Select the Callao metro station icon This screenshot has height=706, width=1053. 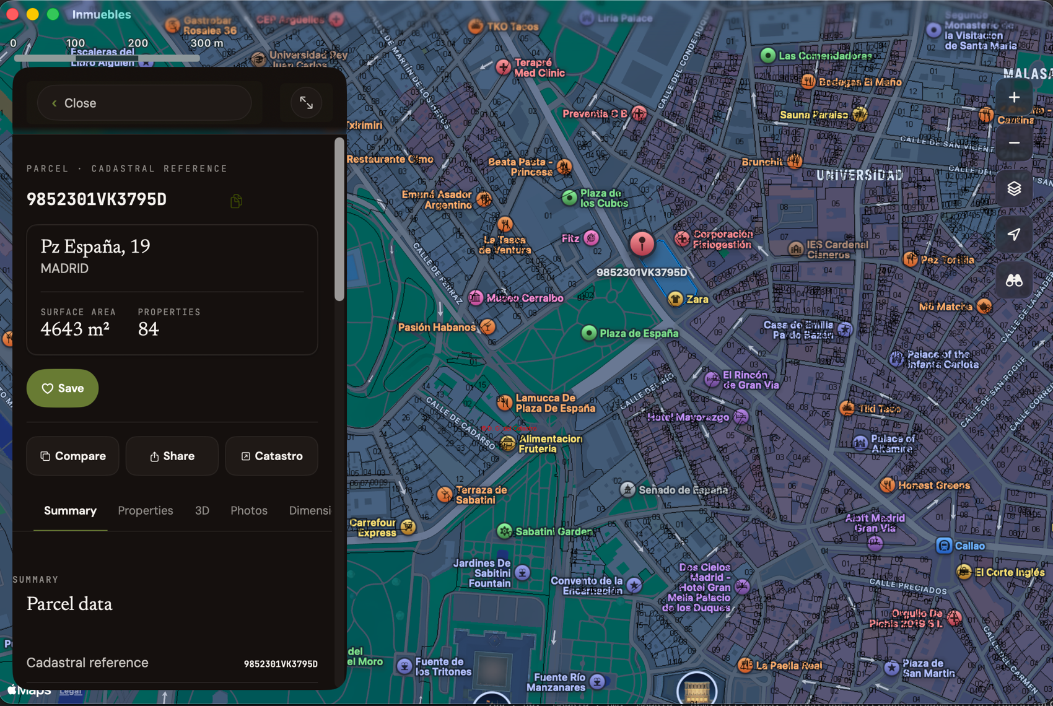pyautogui.click(x=944, y=546)
